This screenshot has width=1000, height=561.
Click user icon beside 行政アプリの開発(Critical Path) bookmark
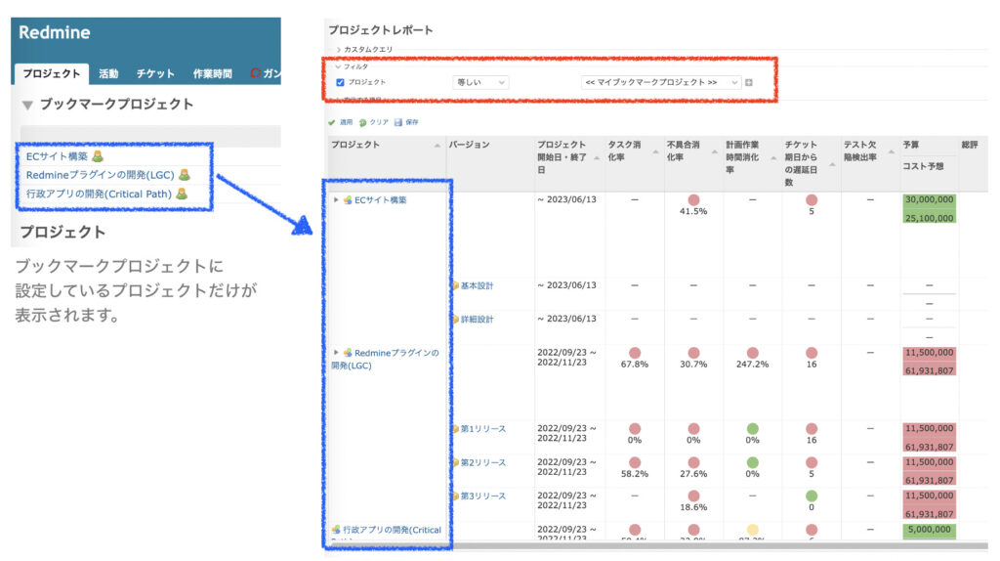[x=182, y=194]
